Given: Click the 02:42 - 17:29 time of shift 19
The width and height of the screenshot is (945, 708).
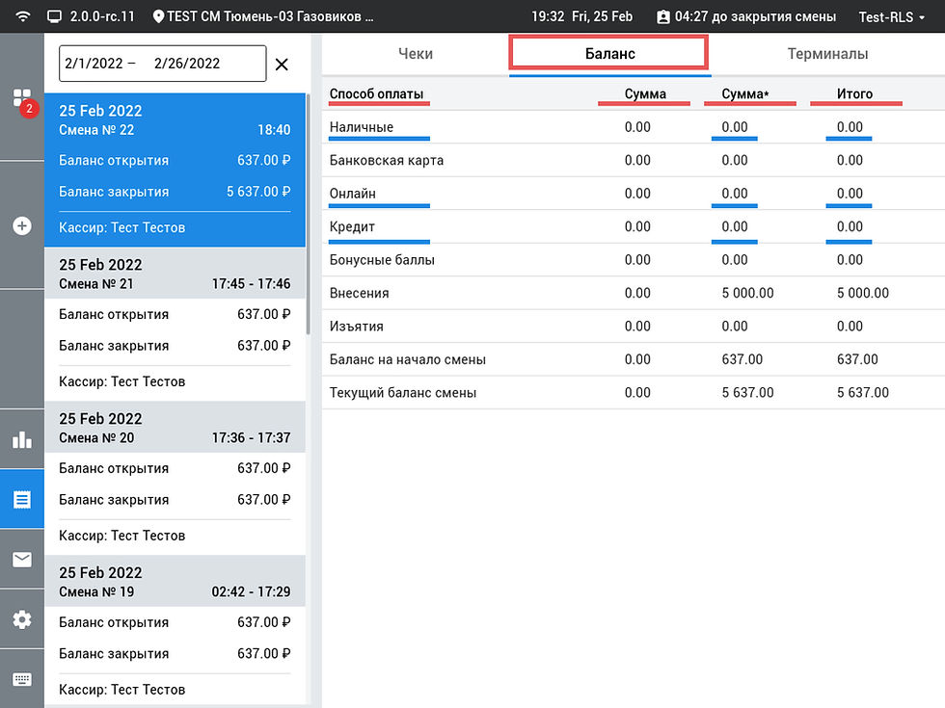Looking at the screenshot, I should click(251, 591).
